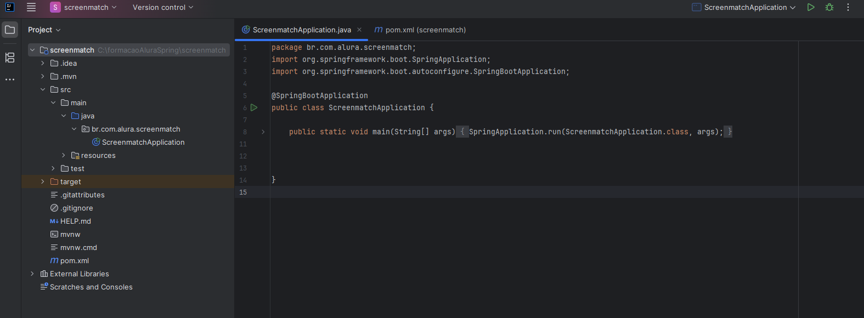
Task: Select HELP.md file in project tree
Action: click(x=75, y=221)
